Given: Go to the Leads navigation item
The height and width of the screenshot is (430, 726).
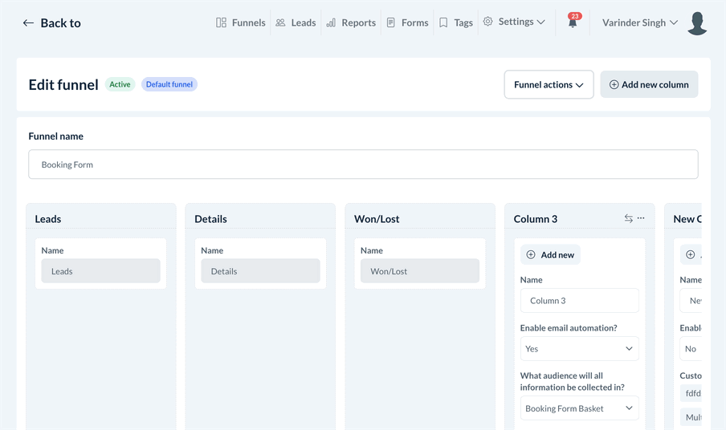Looking at the screenshot, I should pos(296,22).
